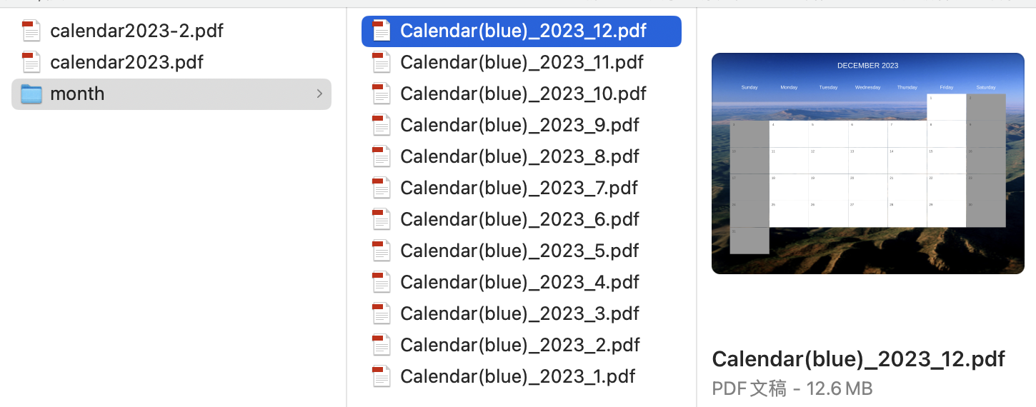Click the calendar2023.pdf file name
1036x407 pixels.
click(126, 62)
